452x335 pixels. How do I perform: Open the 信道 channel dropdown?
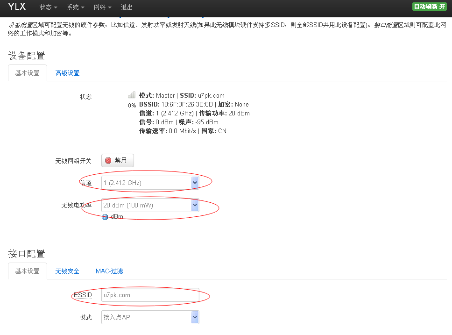[x=150, y=183]
